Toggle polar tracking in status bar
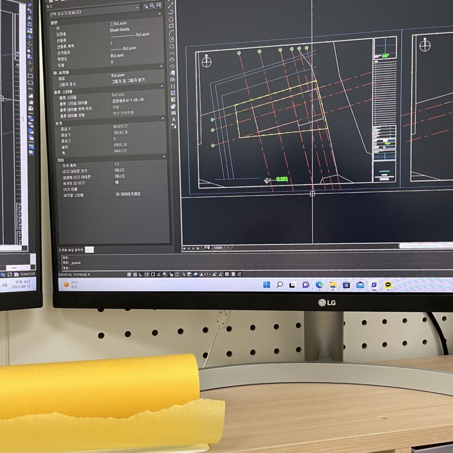 pos(148,274)
